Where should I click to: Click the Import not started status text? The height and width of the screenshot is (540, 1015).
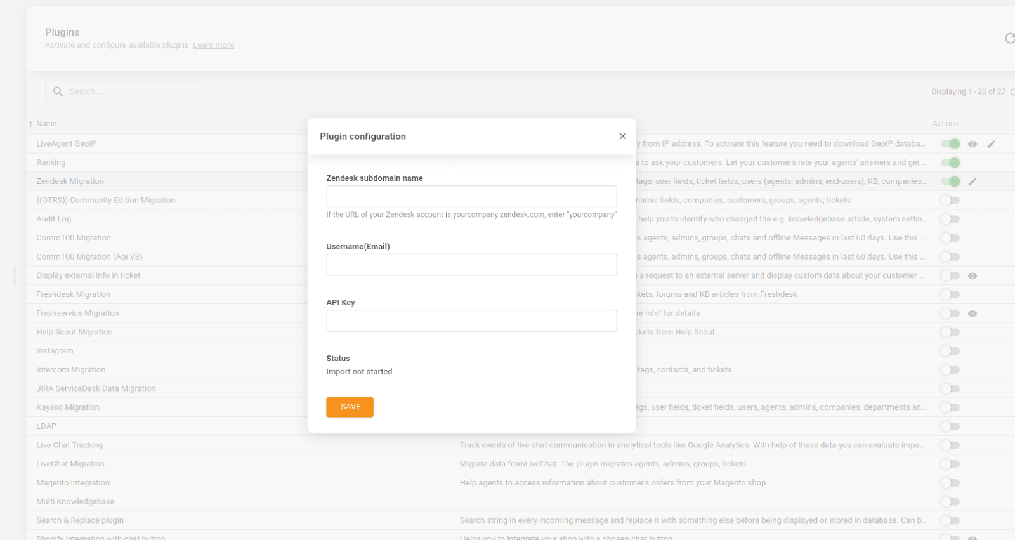pyautogui.click(x=359, y=372)
